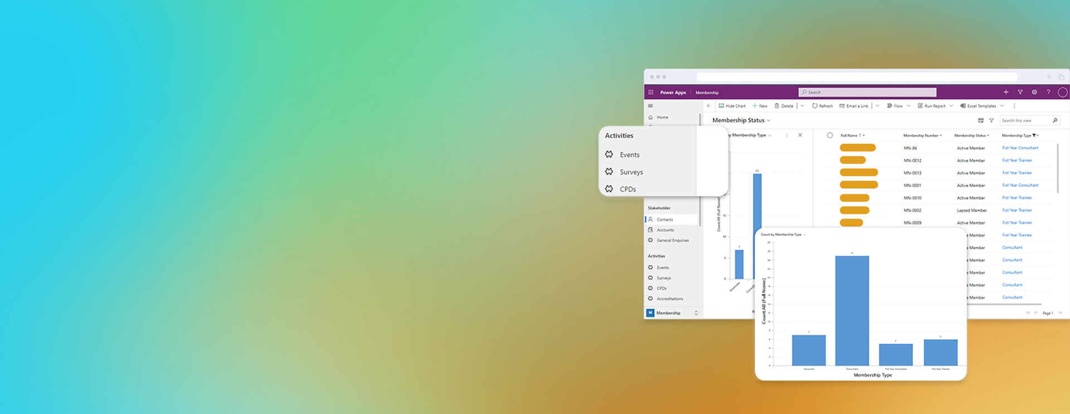Click the Refresh icon in command bar

coord(815,106)
